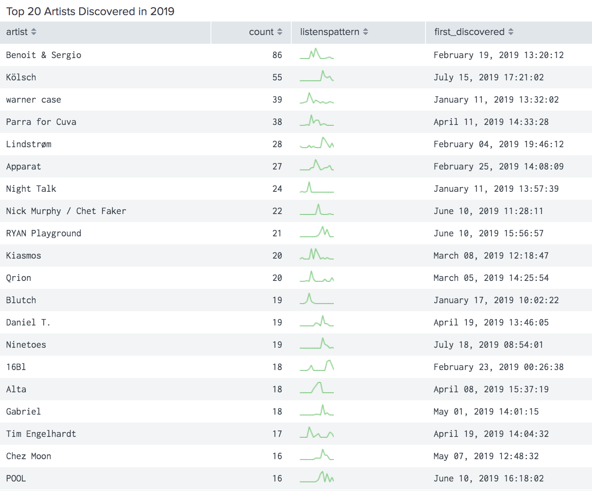Click sort arrows next to first_discovered header
This screenshot has width=592, height=491.
point(511,32)
